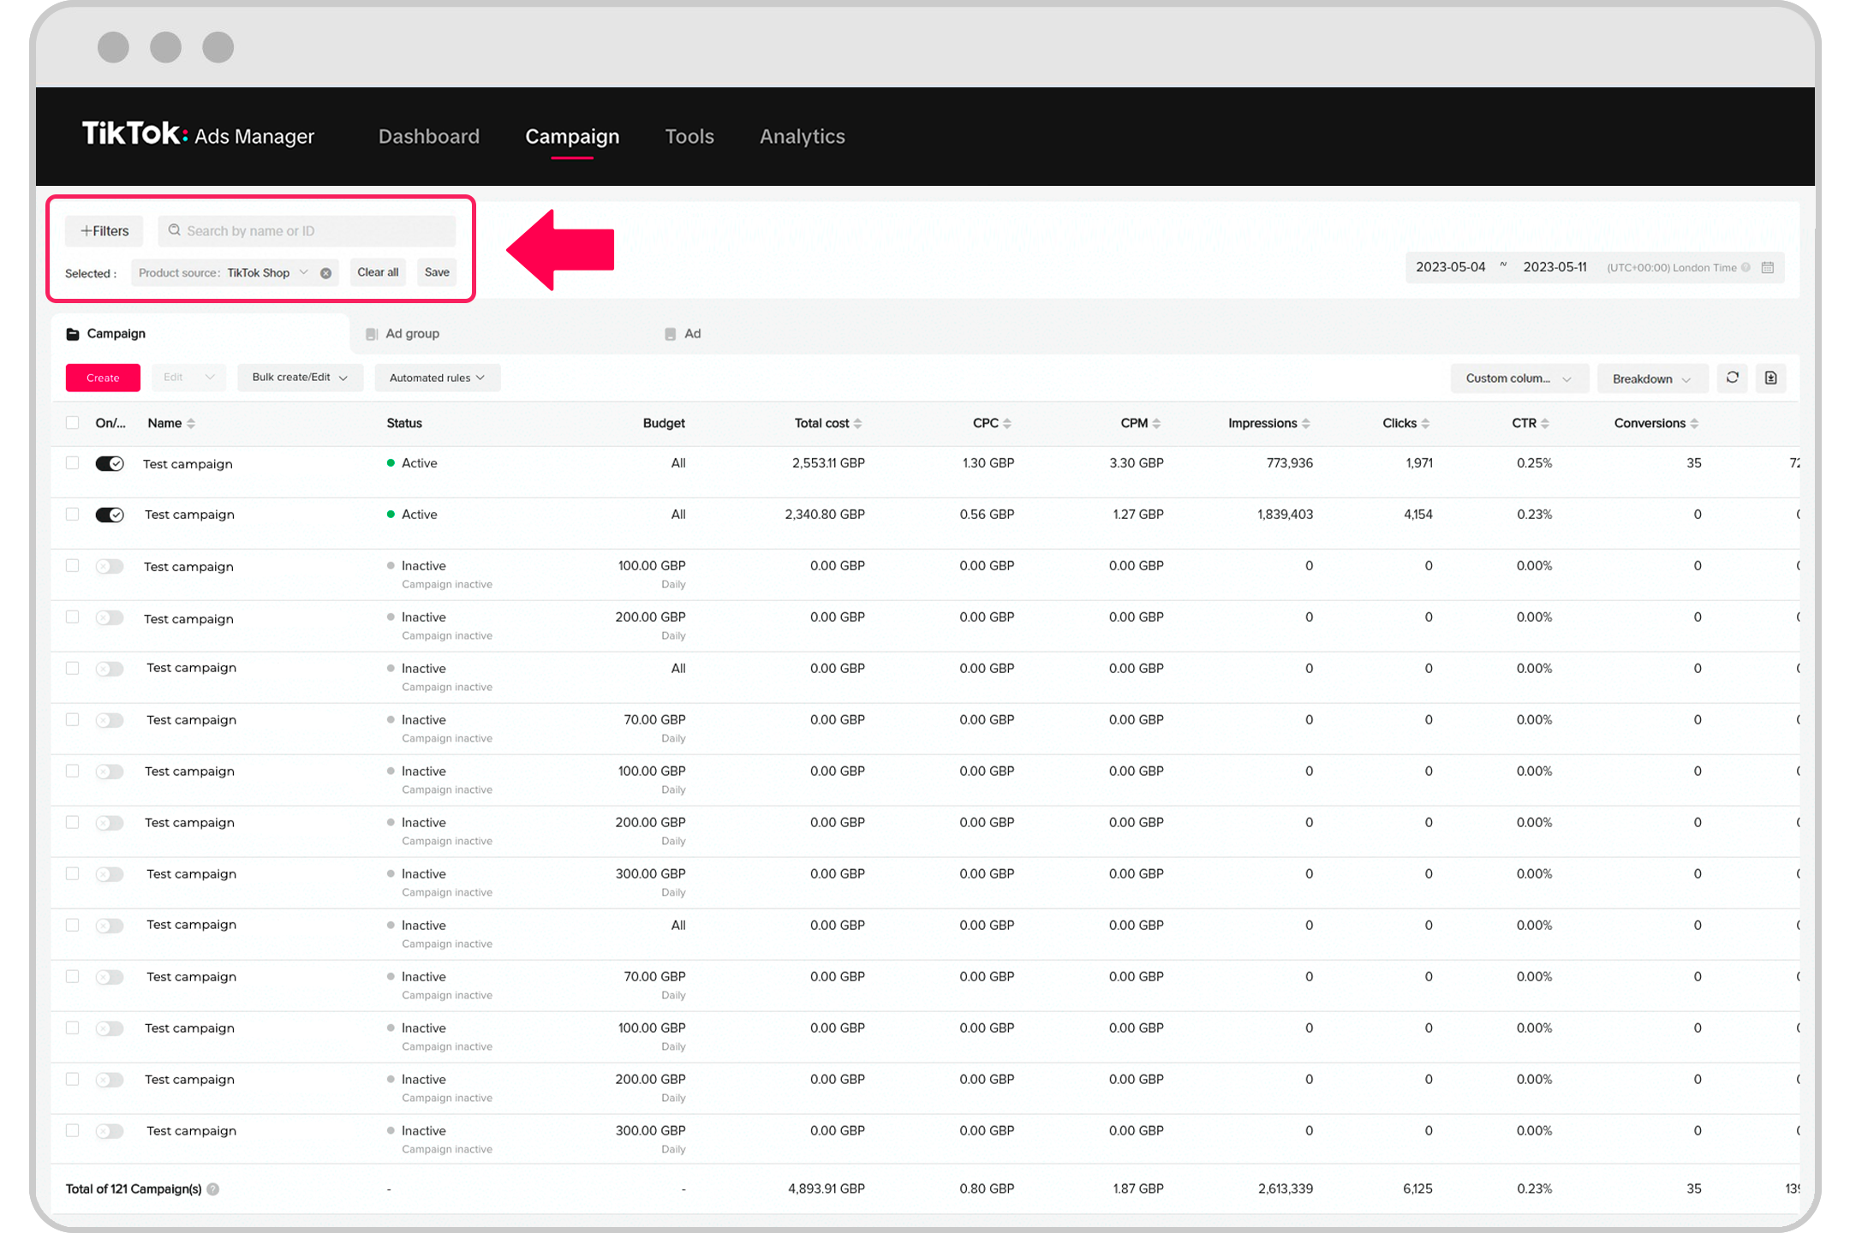Click the Status column header
The width and height of the screenshot is (1850, 1233).
(x=404, y=423)
